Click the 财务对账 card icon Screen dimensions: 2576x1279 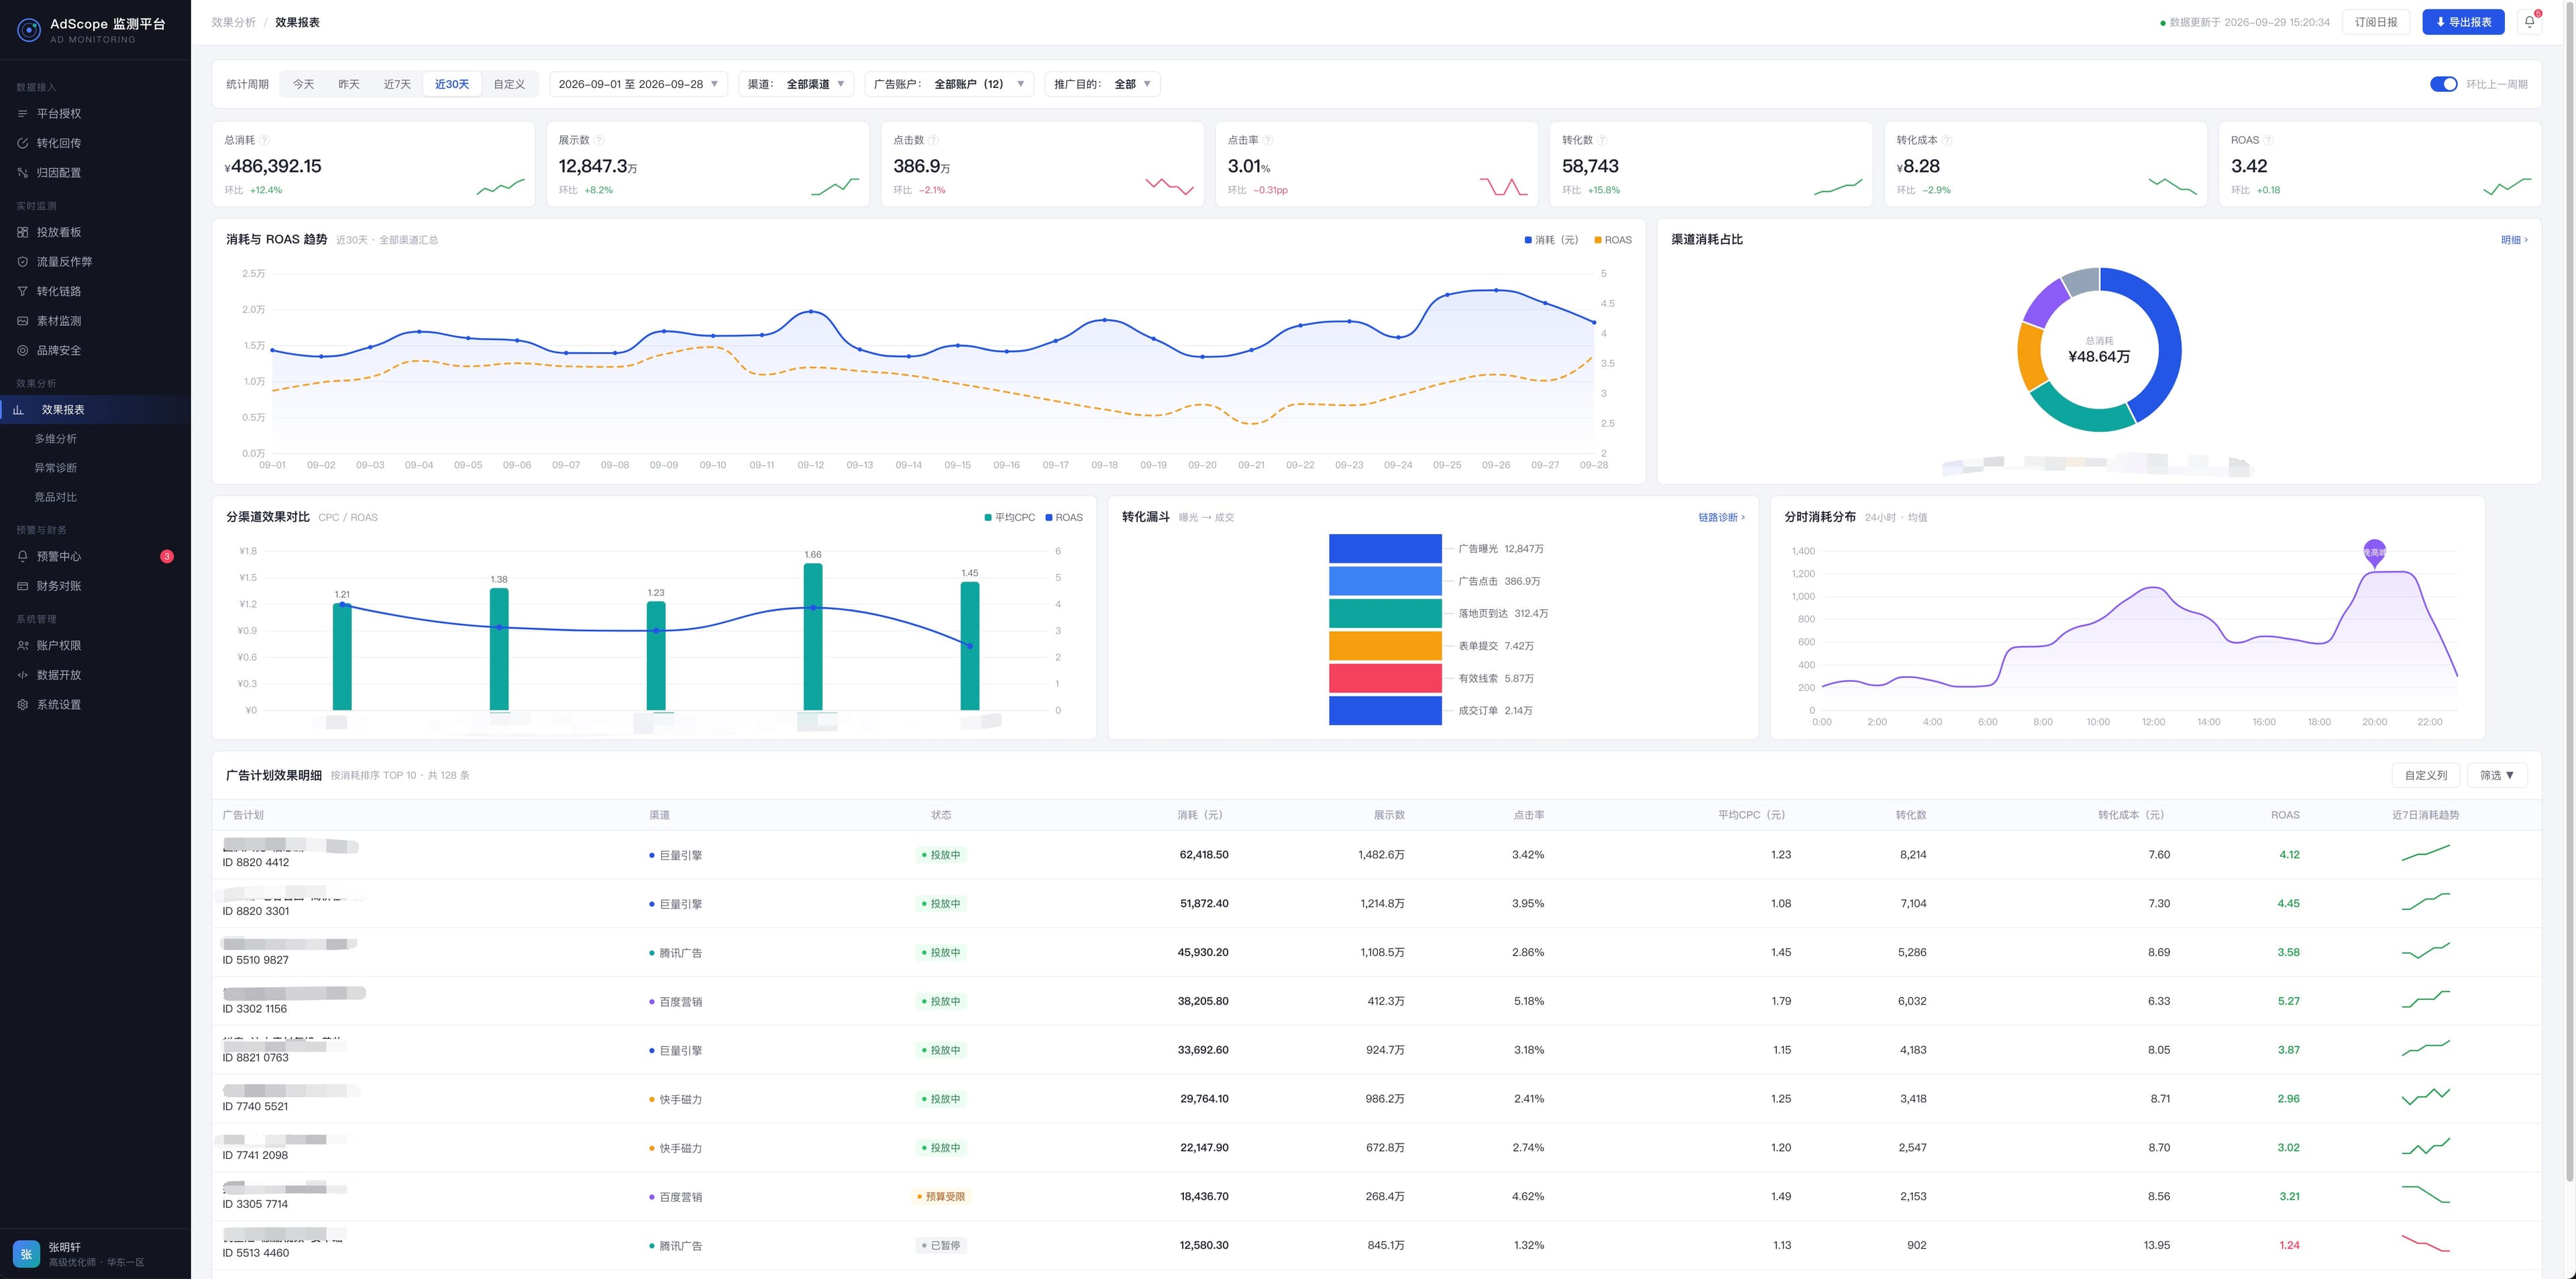point(23,586)
